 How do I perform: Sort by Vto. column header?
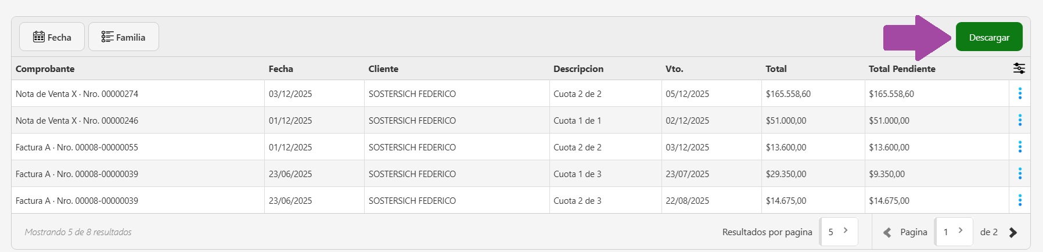click(x=674, y=69)
